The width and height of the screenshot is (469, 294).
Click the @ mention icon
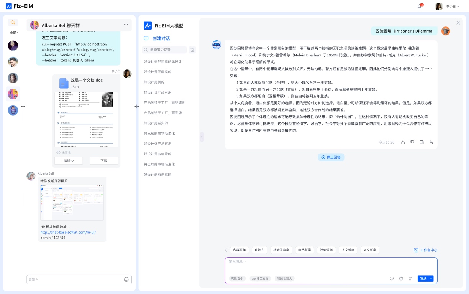click(401, 279)
